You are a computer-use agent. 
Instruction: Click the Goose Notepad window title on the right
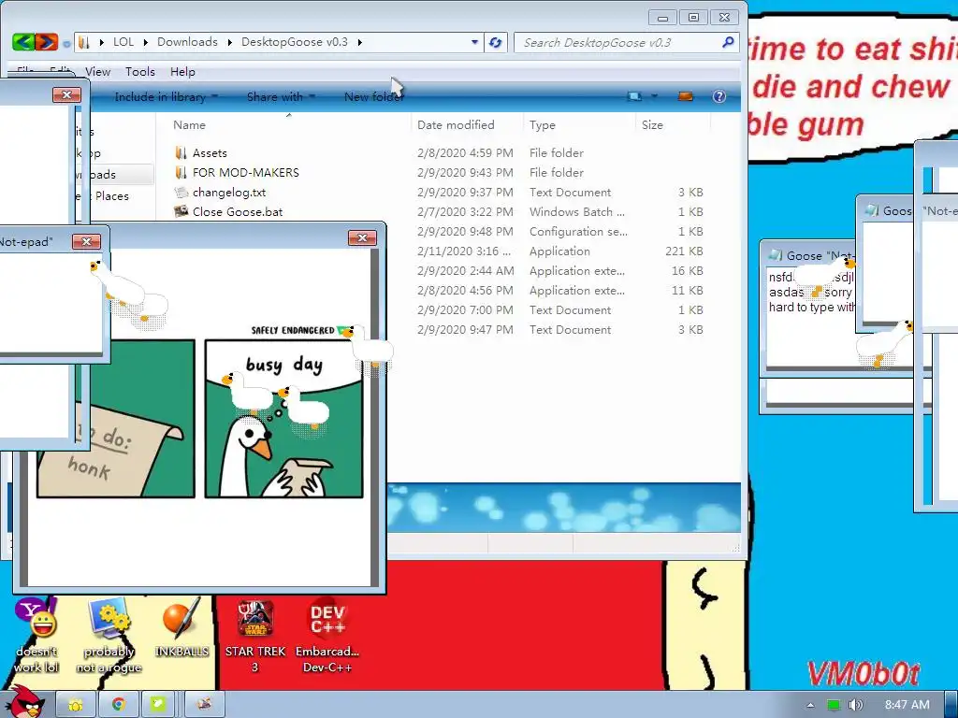coord(820,256)
